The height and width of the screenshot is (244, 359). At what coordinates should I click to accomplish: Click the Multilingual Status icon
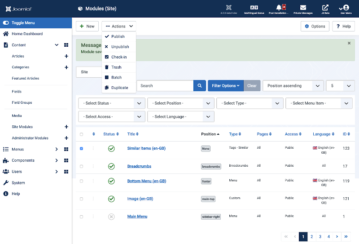[254, 8]
